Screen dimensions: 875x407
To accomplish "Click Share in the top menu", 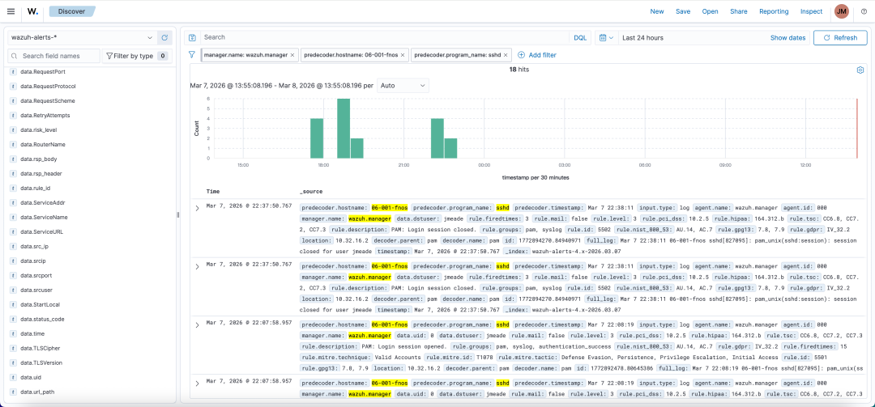I will coord(738,11).
